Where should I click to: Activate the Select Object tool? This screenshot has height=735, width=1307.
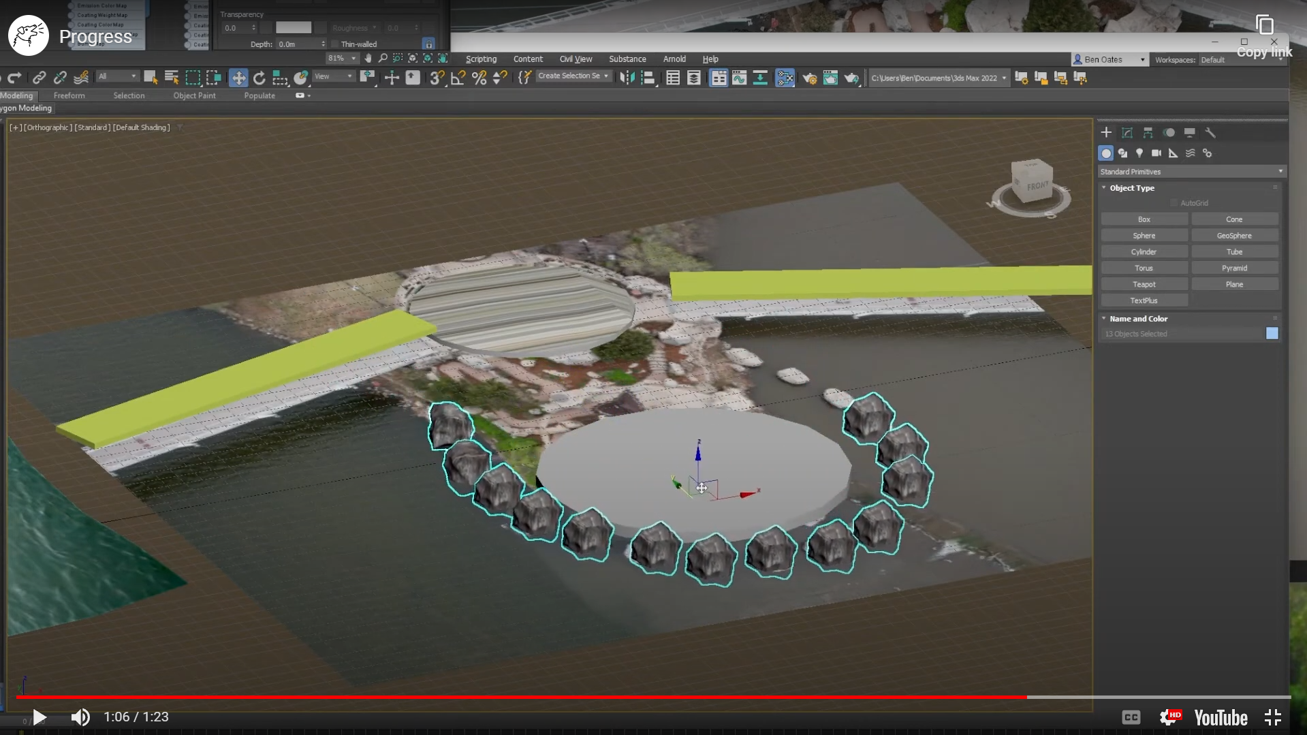151,78
